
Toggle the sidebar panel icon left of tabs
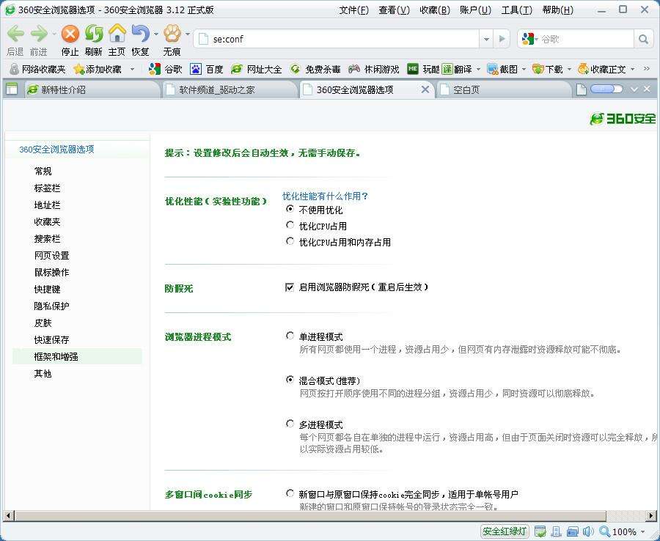[12, 89]
